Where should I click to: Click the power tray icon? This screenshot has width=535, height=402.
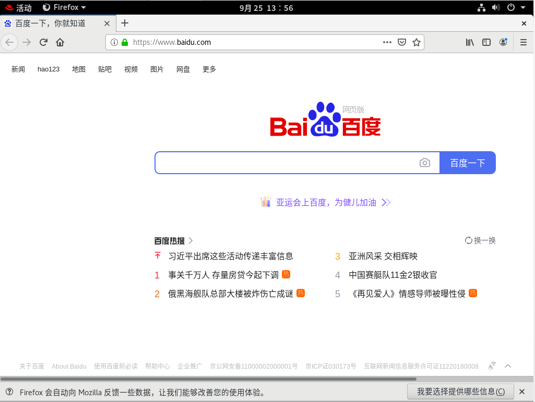click(511, 7)
